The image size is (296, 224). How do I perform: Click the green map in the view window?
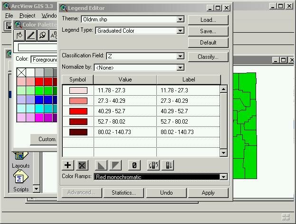point(245,126)
